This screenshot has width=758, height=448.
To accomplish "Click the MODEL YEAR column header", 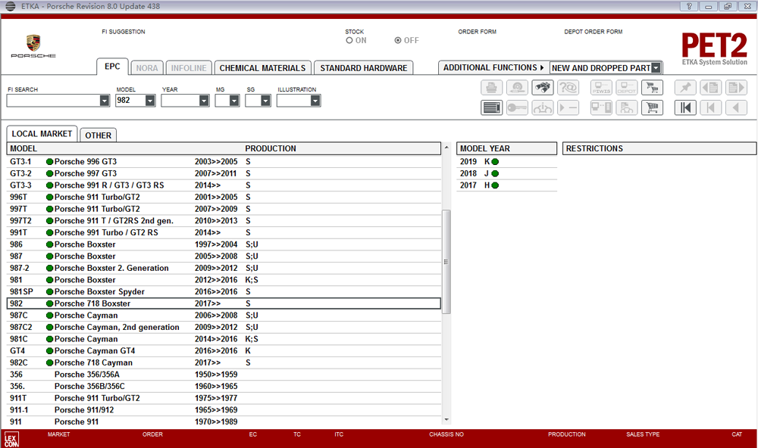I will [506, 148].
